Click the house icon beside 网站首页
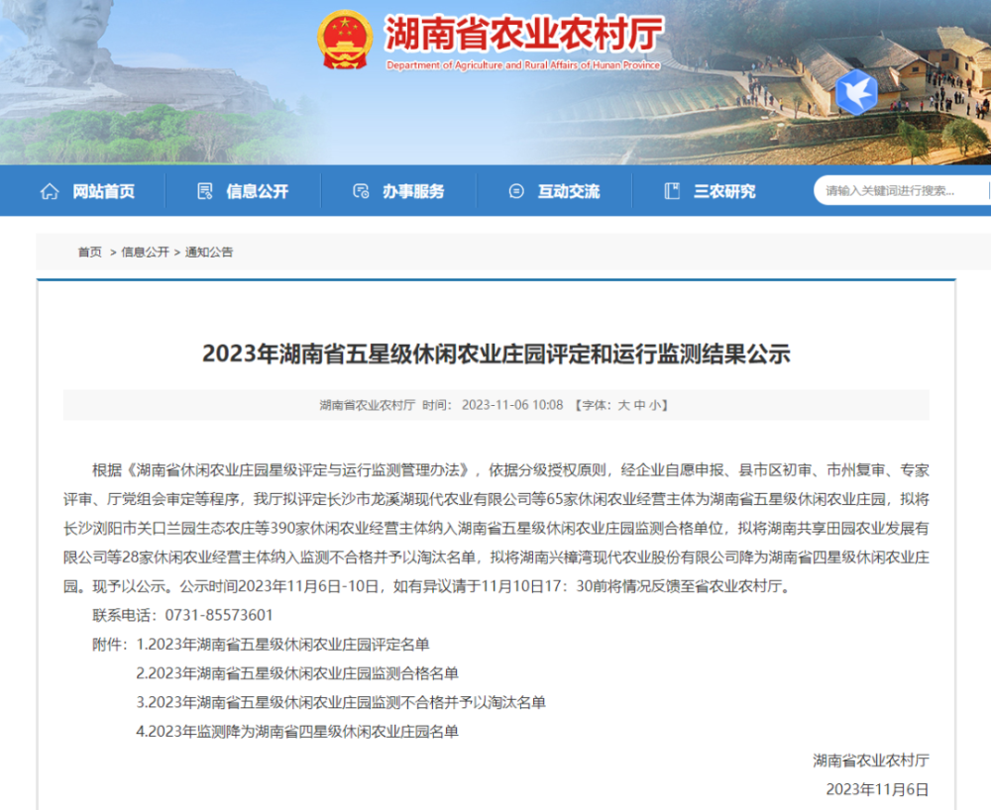 50,191
